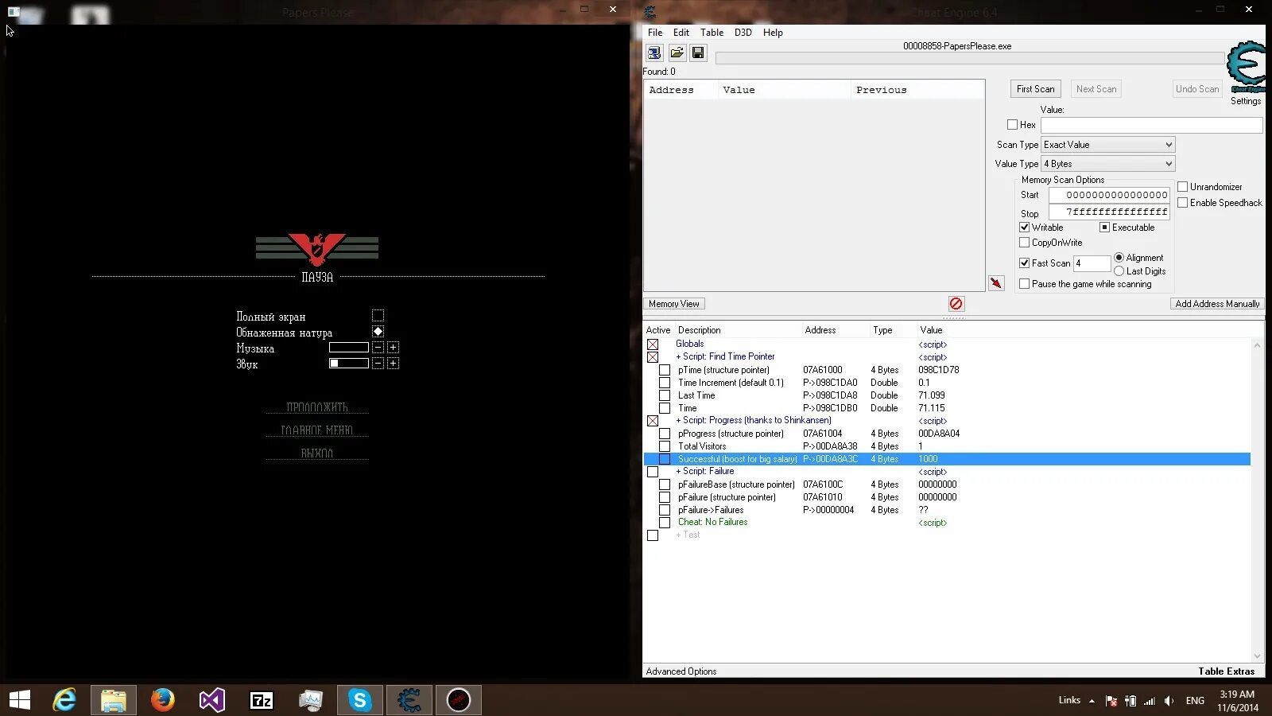This screenshot has width=1272, height=716.
Task: Click the scan progress bar
Action: [x=970, y=58]
